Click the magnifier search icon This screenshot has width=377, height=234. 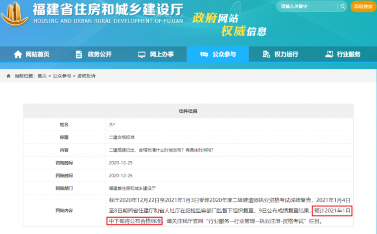point(342,7)
